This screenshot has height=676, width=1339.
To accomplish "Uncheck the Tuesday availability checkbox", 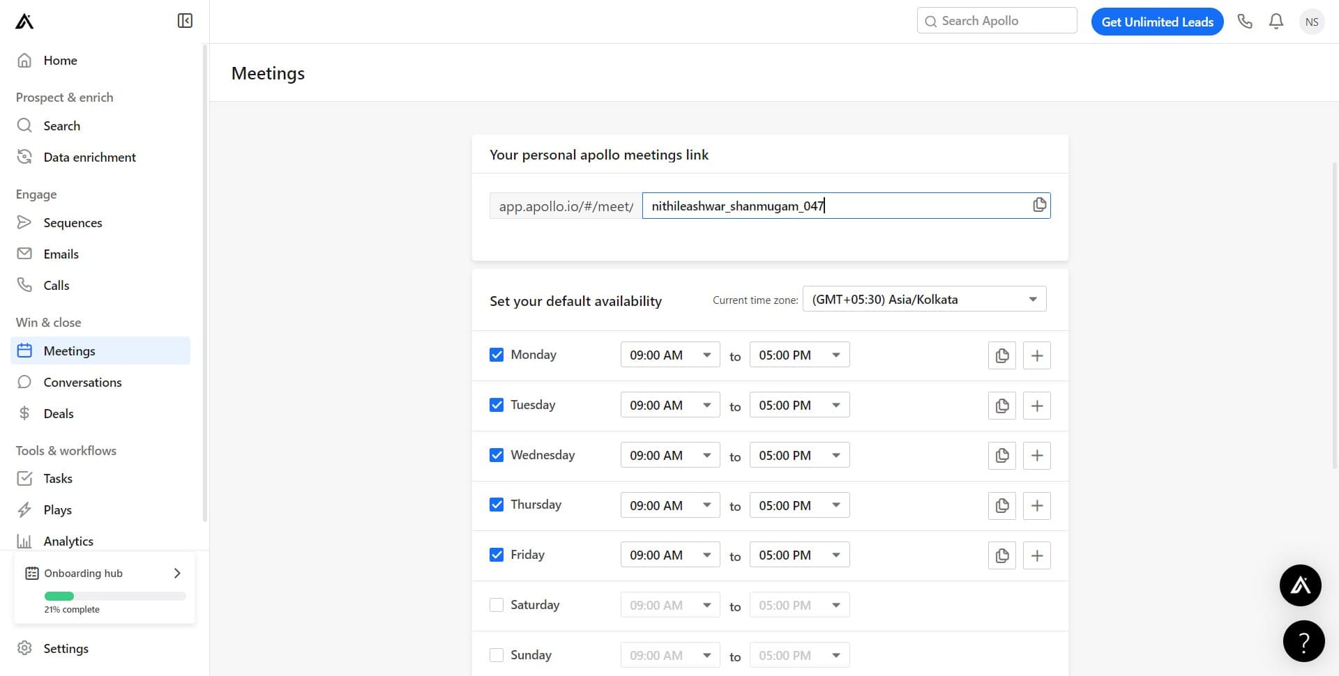I will [x=497, y=405].
